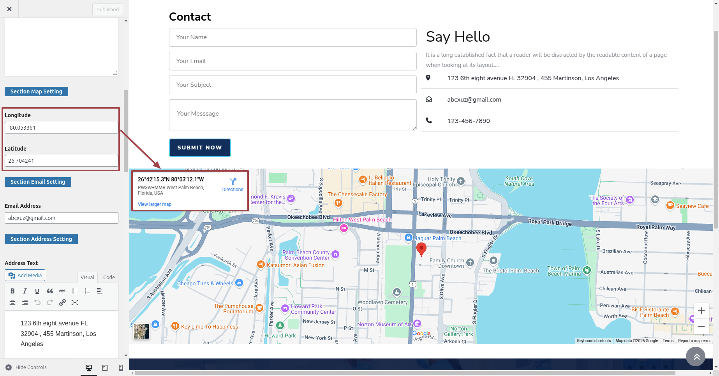
Task: Click the Latitude input field
Action: pyautogui.click(x=62, y=161)
